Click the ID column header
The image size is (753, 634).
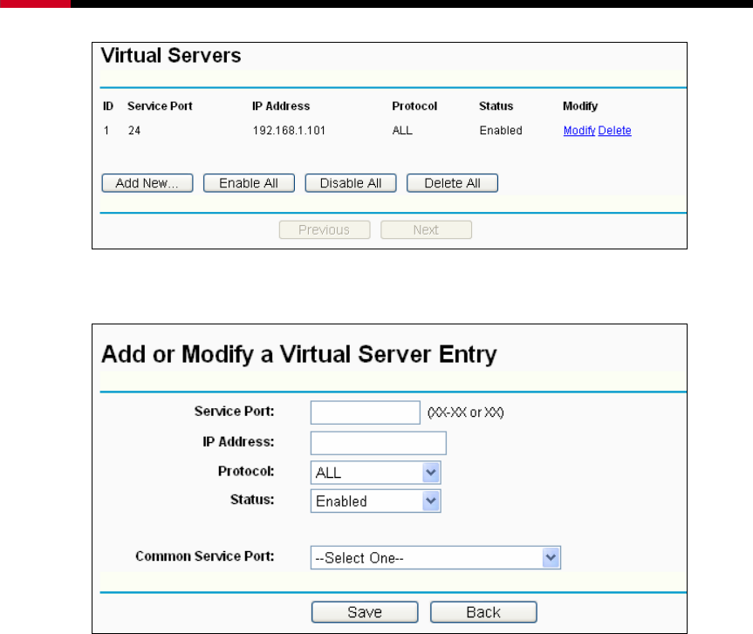pyautogui.click(x=108, y=106)
